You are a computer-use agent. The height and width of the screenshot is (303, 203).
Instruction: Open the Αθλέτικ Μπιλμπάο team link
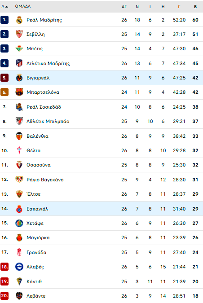[x=48, y=121]
